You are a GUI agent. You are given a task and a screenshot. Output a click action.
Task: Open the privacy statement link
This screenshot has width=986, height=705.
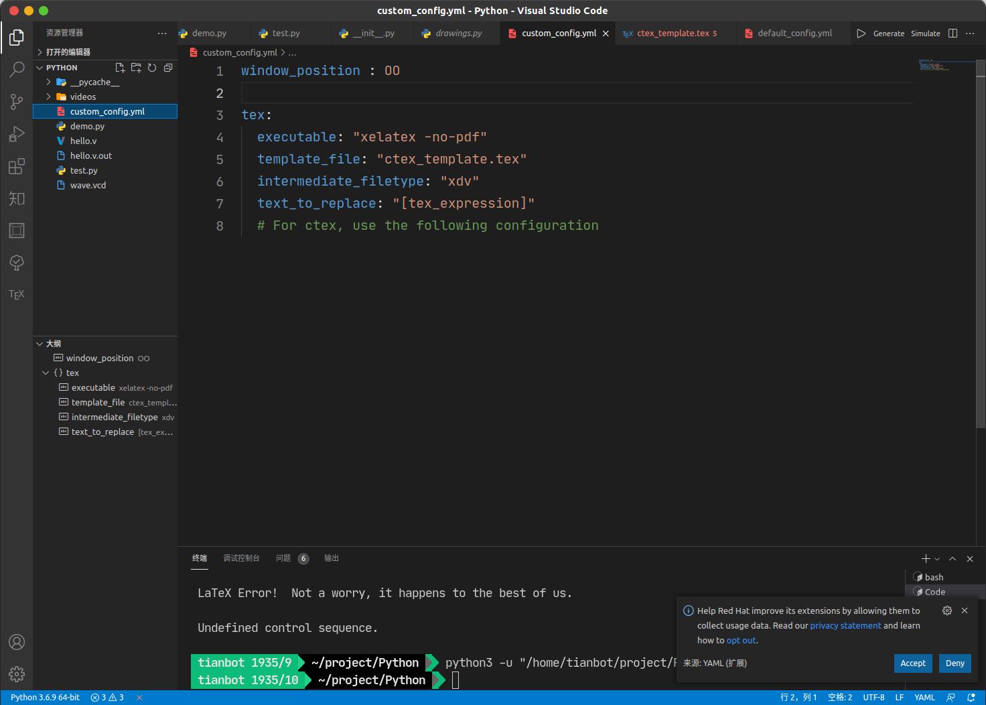845,626
